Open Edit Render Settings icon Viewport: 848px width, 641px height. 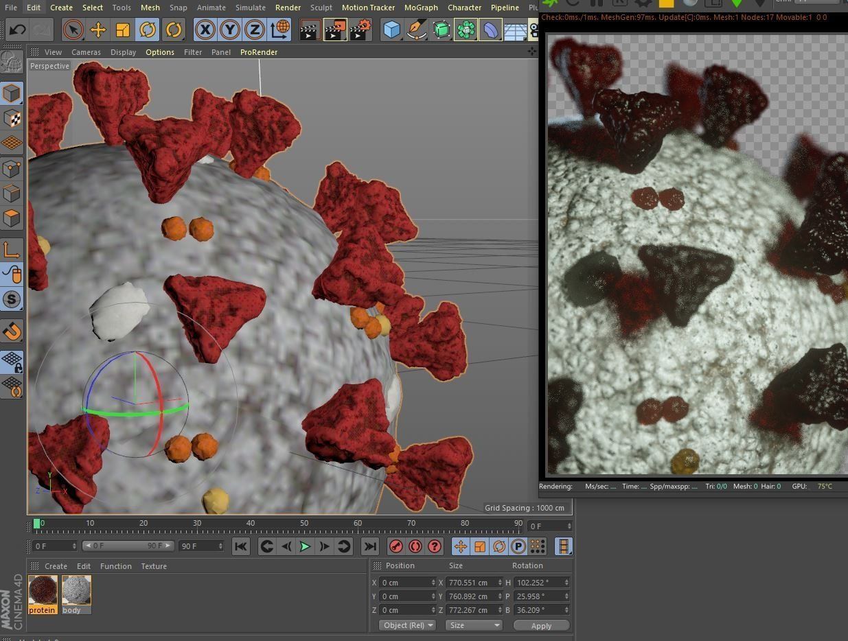360,30
